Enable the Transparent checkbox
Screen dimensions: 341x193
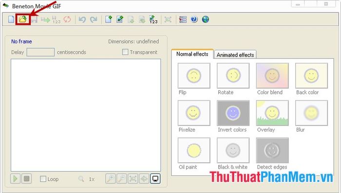coord(125,52)
